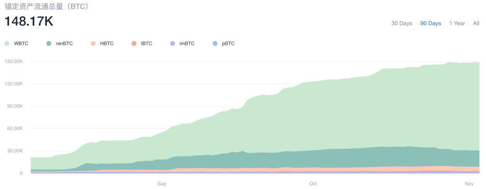Toggle WBTC series via its label

[x=21, y=44]
